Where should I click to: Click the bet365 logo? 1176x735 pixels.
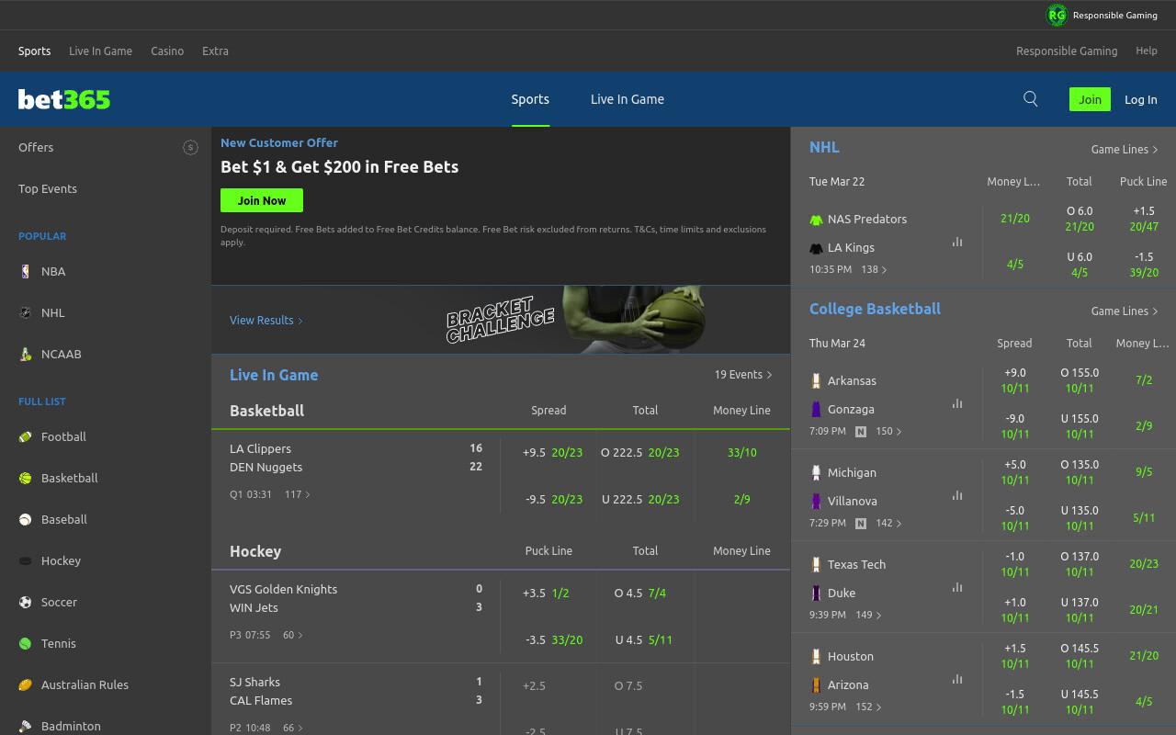pos(64,99)
